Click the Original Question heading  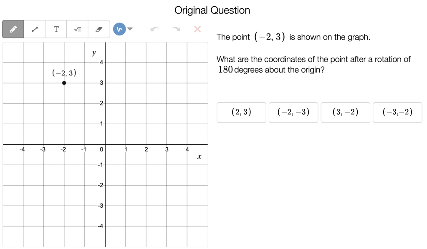pos(212,10)
